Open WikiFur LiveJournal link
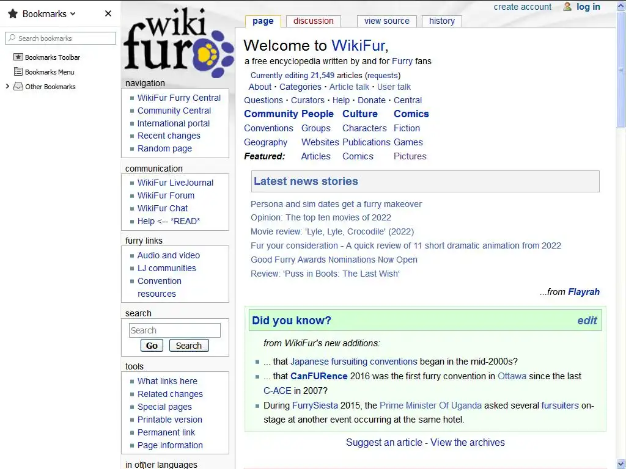626x469 pixels. click(x=175, y=183)
